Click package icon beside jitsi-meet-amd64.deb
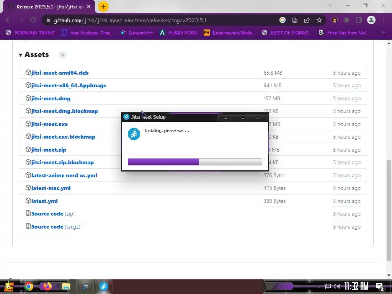 tap(28, 72)
